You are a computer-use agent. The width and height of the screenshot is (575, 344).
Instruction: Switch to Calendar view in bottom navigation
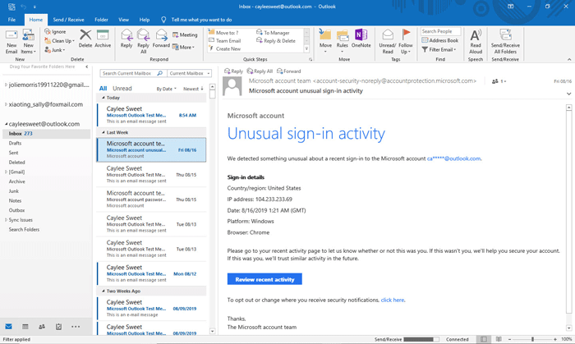click(x=25, y=327)
